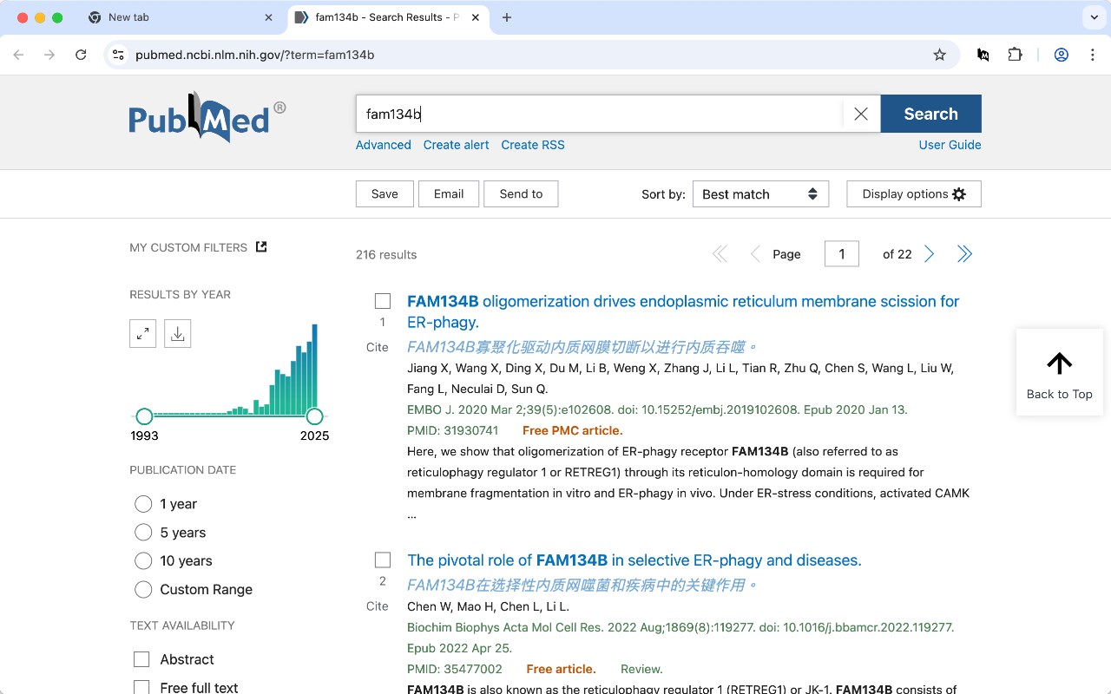Expand the results by year chart
Image resolution: width=1111 pixels, height=694 pixels.
coord(143,333)
